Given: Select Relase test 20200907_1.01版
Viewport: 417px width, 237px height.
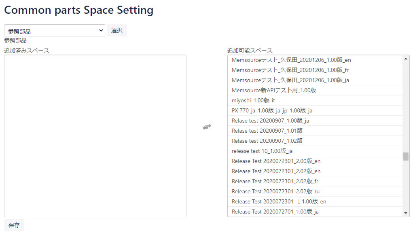Looking at the screenshot, I should [315, 131].
